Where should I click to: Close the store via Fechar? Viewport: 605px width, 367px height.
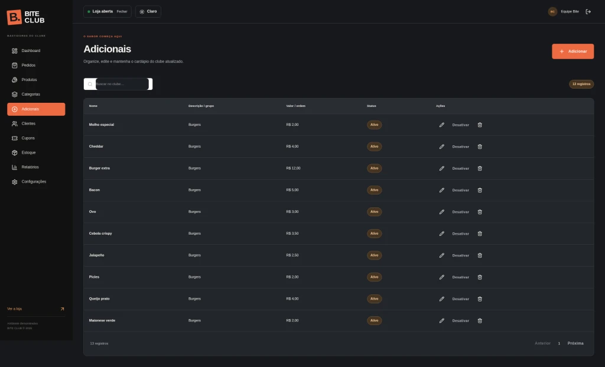(x=122, y=12)
